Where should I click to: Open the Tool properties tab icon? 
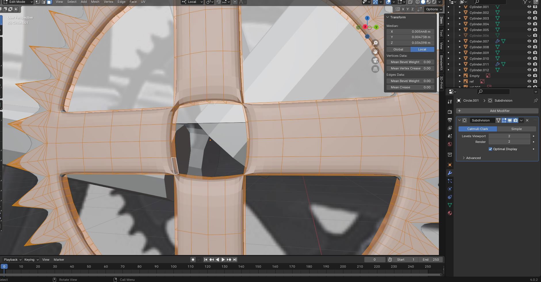point(450,102)
